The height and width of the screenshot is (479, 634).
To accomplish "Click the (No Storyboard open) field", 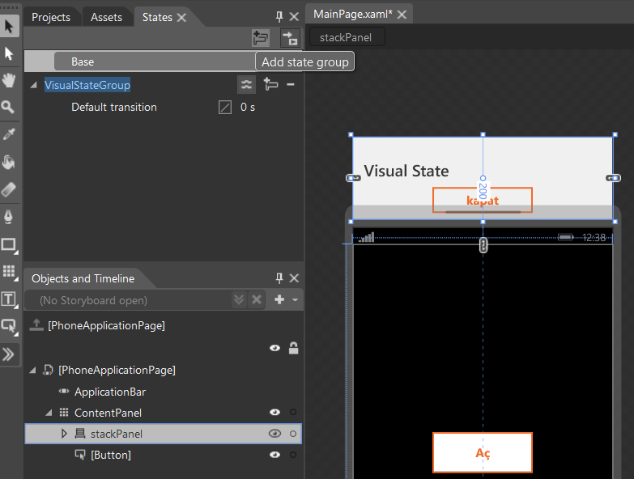I will [x=129, y=300].
